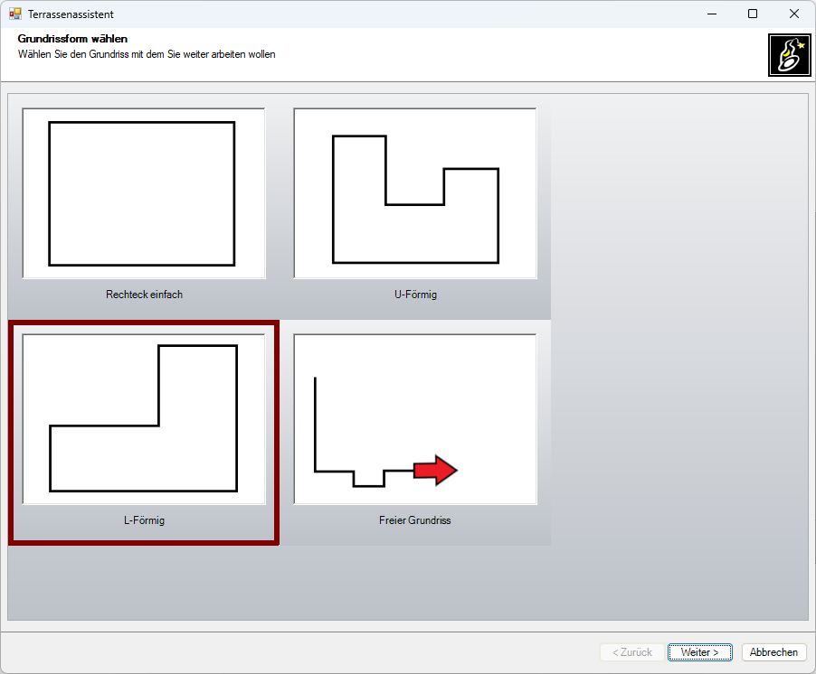Minimize the Terrassenassistent window
The width and height of the screenshot is (816, 674).
point(711,14)
